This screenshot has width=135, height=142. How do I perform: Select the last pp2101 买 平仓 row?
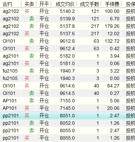coord(67,138)
